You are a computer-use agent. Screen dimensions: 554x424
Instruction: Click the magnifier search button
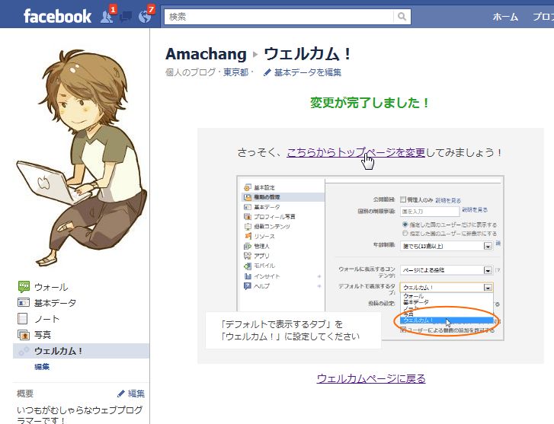pos(402,17)
